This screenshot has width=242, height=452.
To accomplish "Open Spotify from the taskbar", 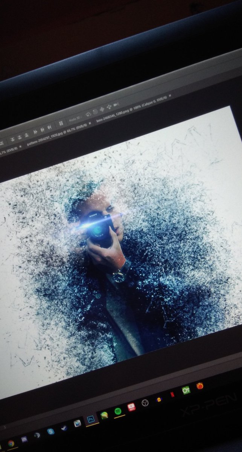I will click(x=118, y=411).
